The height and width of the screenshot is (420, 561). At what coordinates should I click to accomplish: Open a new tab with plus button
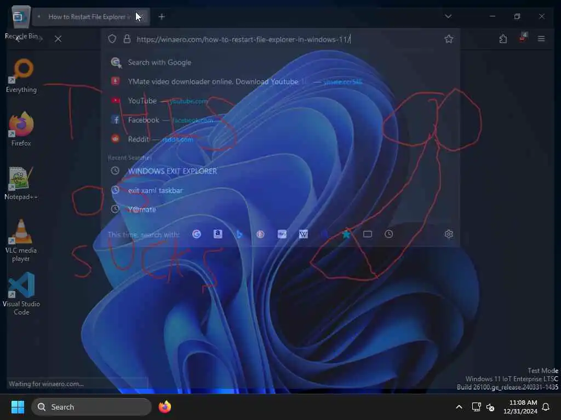(x=162, y=16)
